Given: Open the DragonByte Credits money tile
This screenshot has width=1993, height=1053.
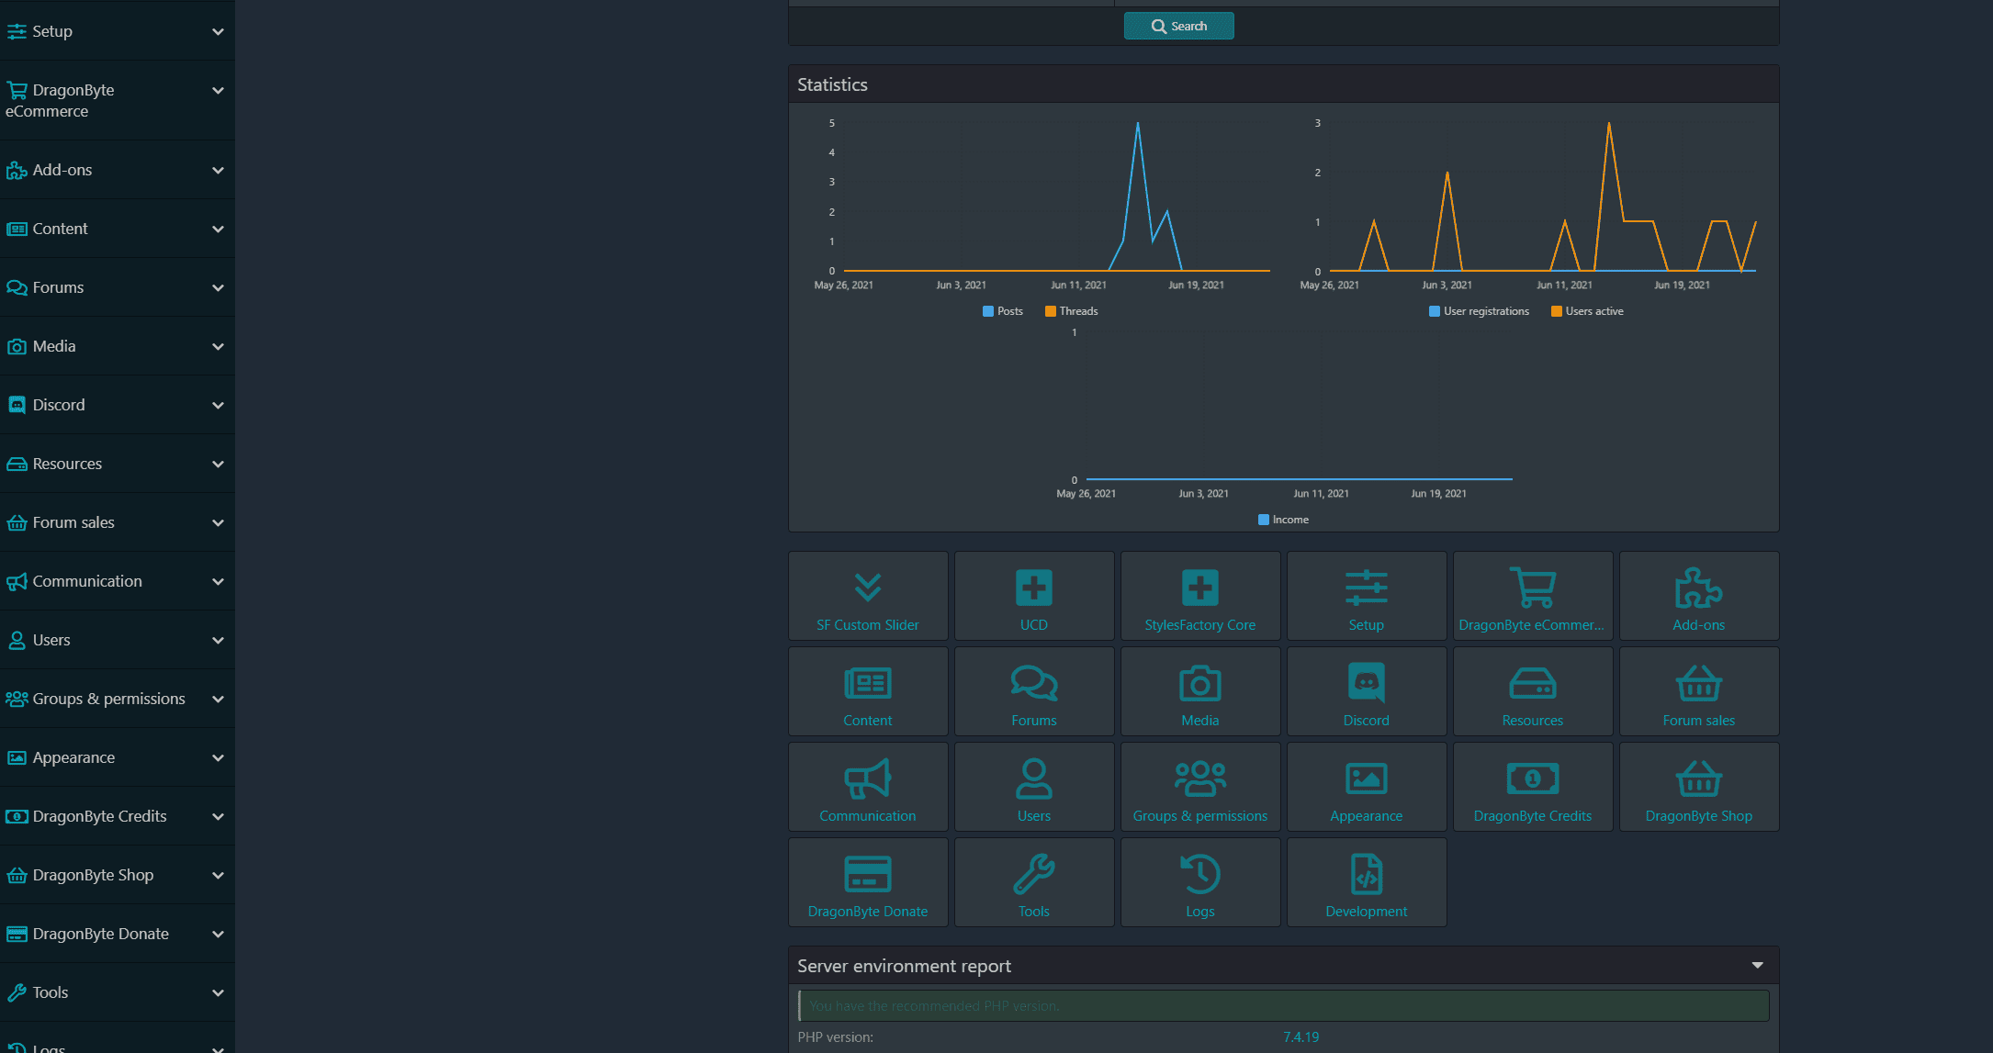Looking at the screenshot, I should 1533,787.
